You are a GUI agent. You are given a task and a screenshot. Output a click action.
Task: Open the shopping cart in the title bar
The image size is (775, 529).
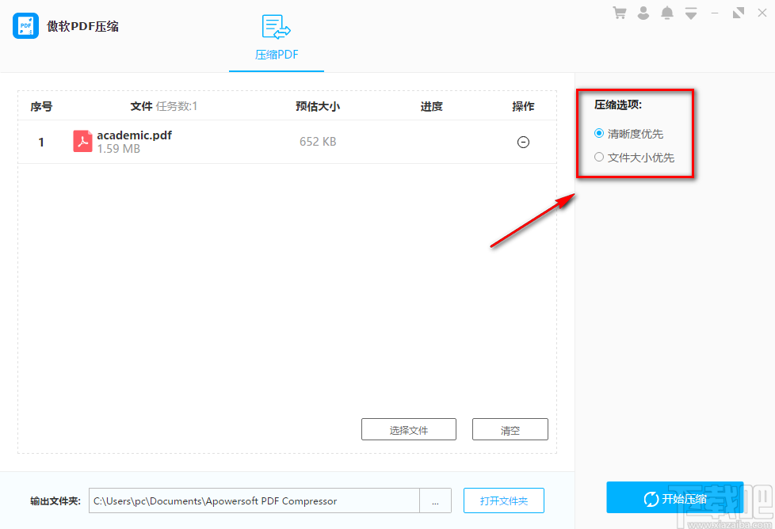[619, 13]
